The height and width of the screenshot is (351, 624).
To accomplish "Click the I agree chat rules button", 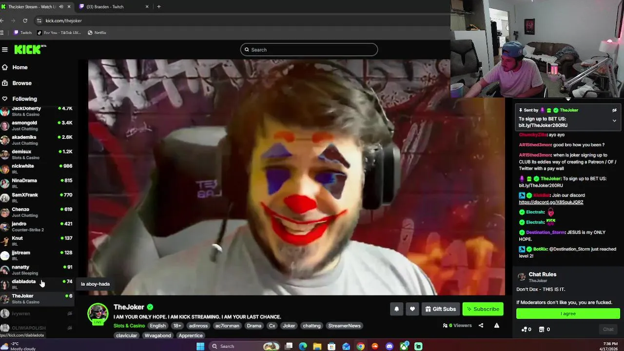I will coord(568,313).
